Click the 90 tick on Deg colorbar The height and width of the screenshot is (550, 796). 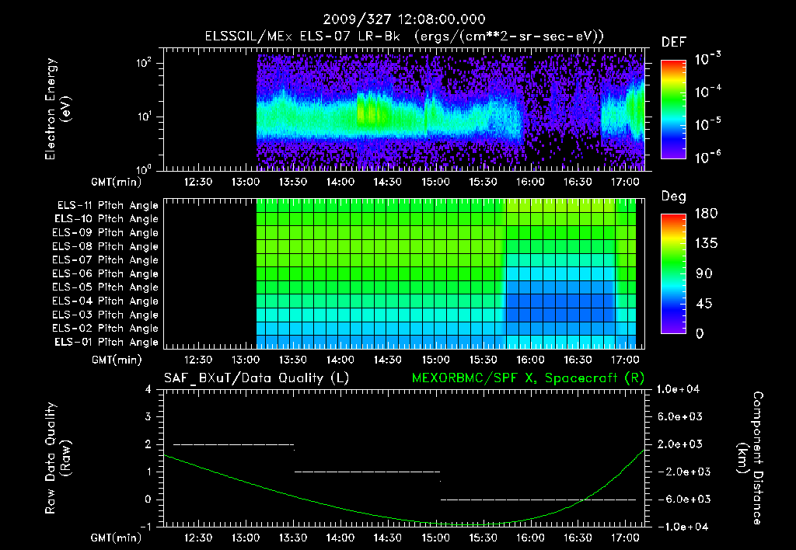[704, 274]
